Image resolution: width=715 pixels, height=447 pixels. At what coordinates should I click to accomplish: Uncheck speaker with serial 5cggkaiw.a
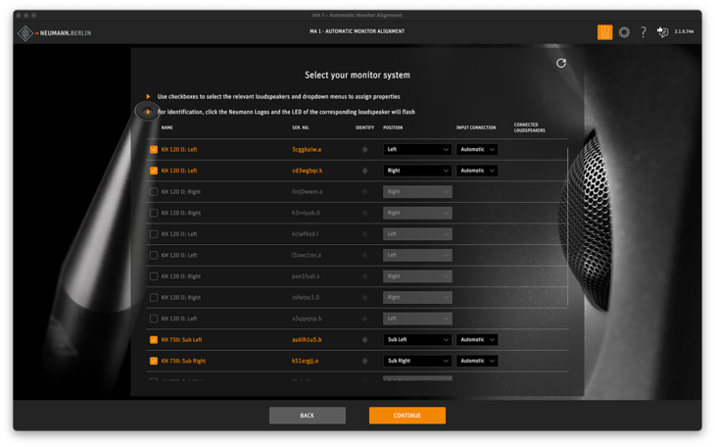[x=154, y=150]
